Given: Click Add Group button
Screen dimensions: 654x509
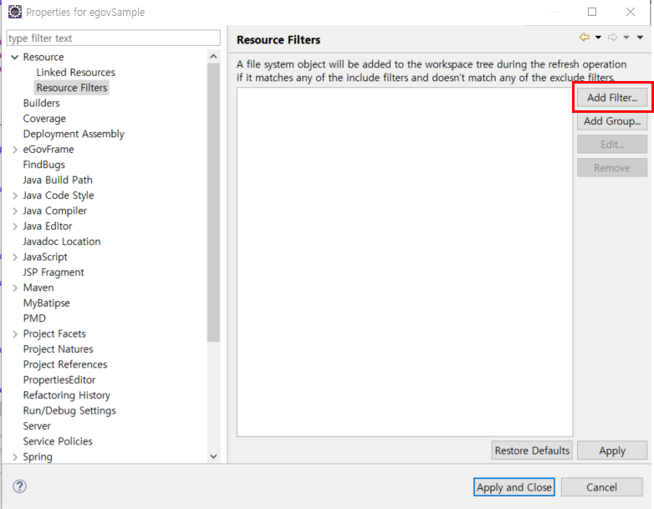Looking at the screenshot, I should [612, 121].
